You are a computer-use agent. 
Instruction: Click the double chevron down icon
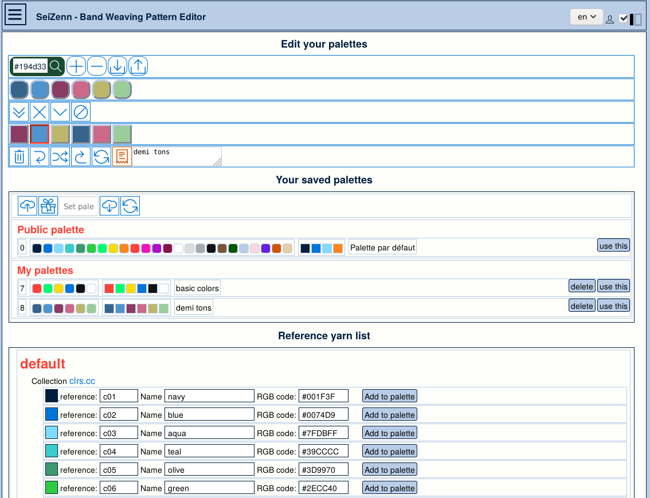pos(18,111)
